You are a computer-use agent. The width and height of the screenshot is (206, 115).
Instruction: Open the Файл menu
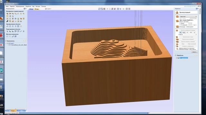click(7, 6)
